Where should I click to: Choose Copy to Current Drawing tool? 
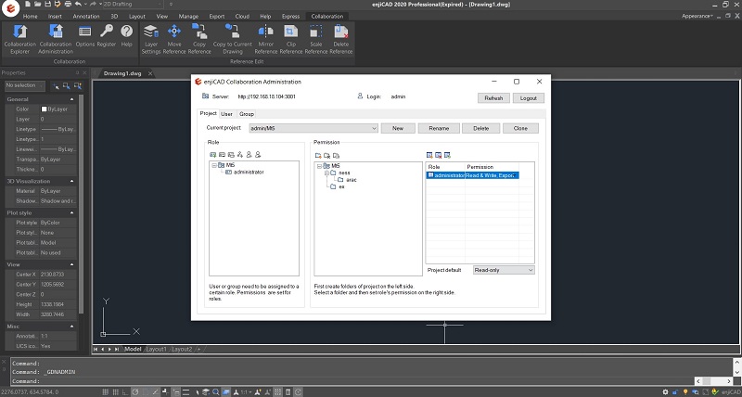(x=233, y=39)
